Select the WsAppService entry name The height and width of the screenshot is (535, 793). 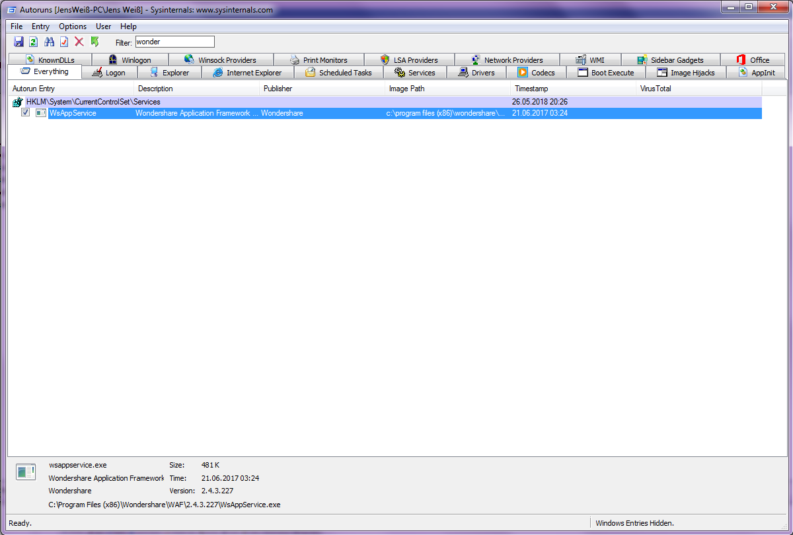pos(73,113)
